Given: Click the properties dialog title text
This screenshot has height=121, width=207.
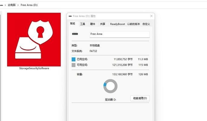Looking at the screenshot, I should point(84,16).
